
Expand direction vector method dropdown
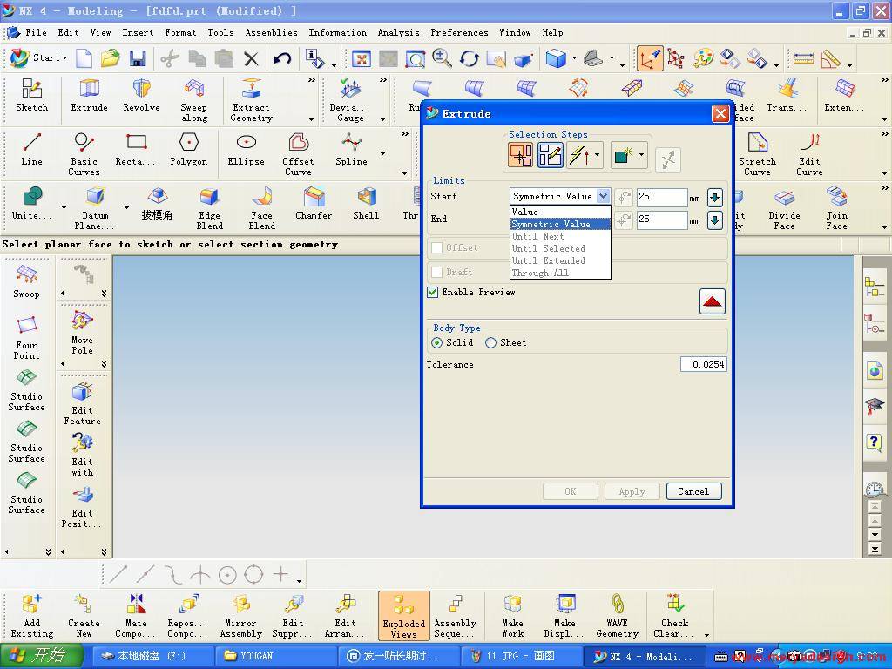(598, 155)
